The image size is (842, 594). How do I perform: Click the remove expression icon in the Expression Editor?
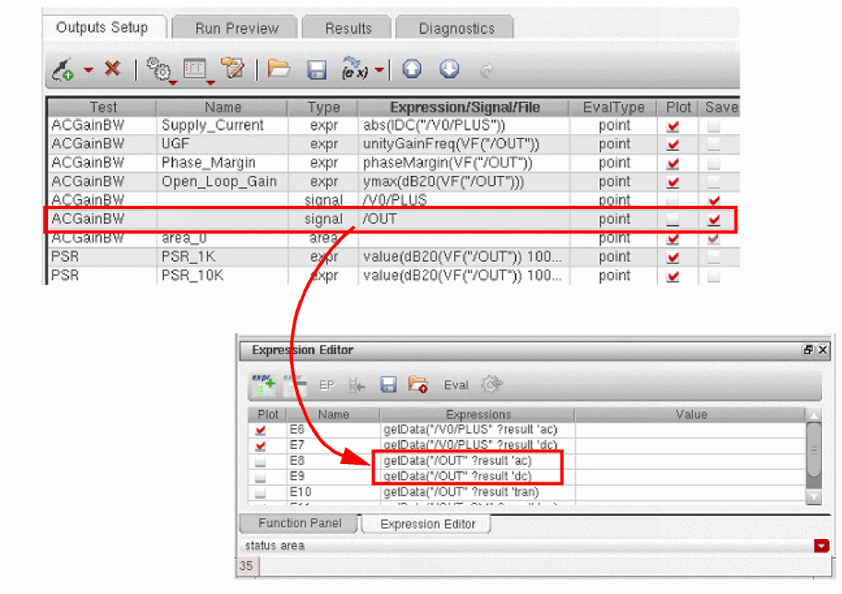coord(295,385)
